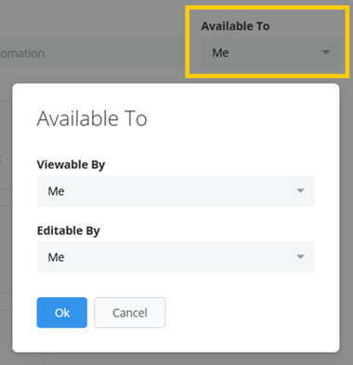Click the "Editable By" field label
This screenshot has height=365, width=353.
pyautogui.click(x=69, y=230)
